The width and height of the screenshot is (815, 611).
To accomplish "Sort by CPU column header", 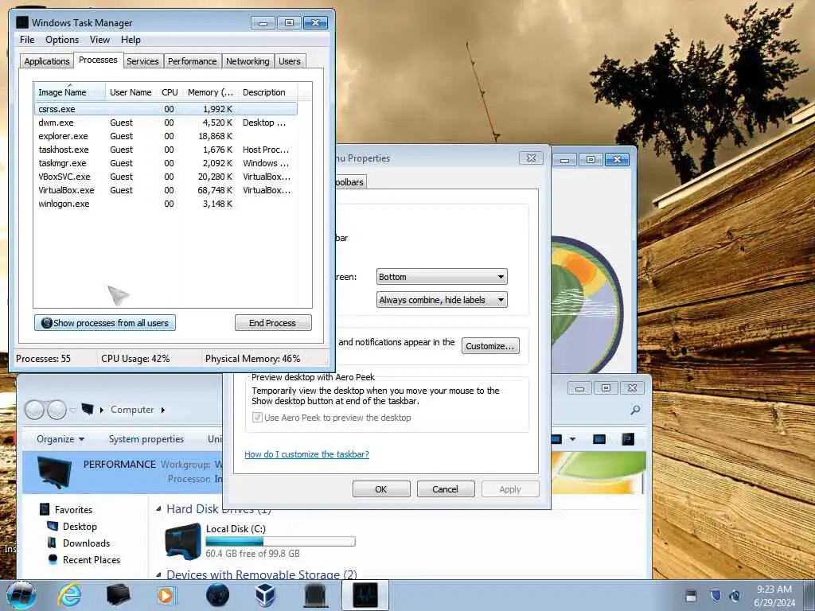I will click(x=170, y=92).
